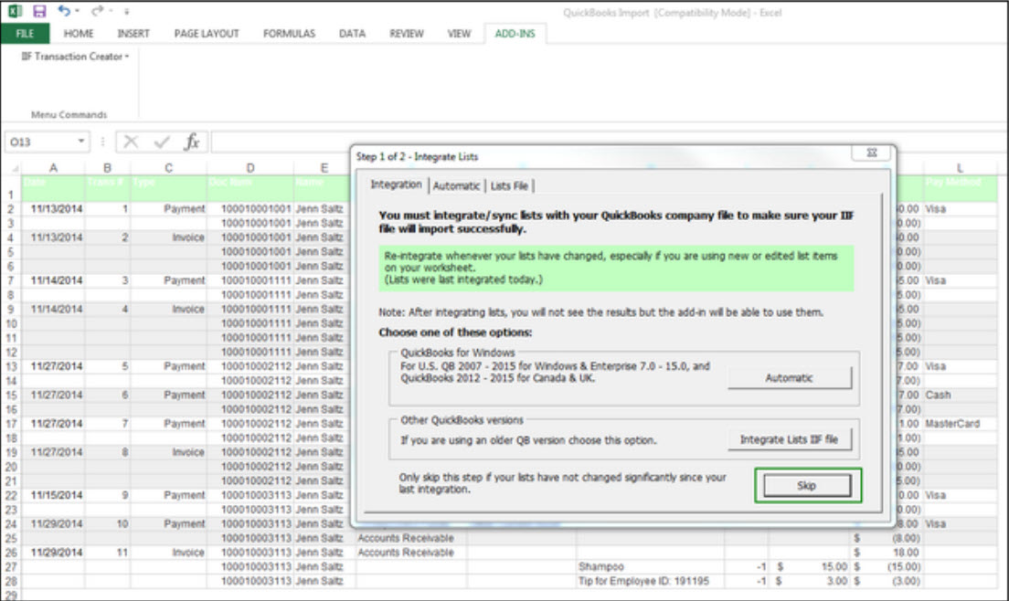Click the Trans # cell 10 in row 24

[x=108, y=524]
